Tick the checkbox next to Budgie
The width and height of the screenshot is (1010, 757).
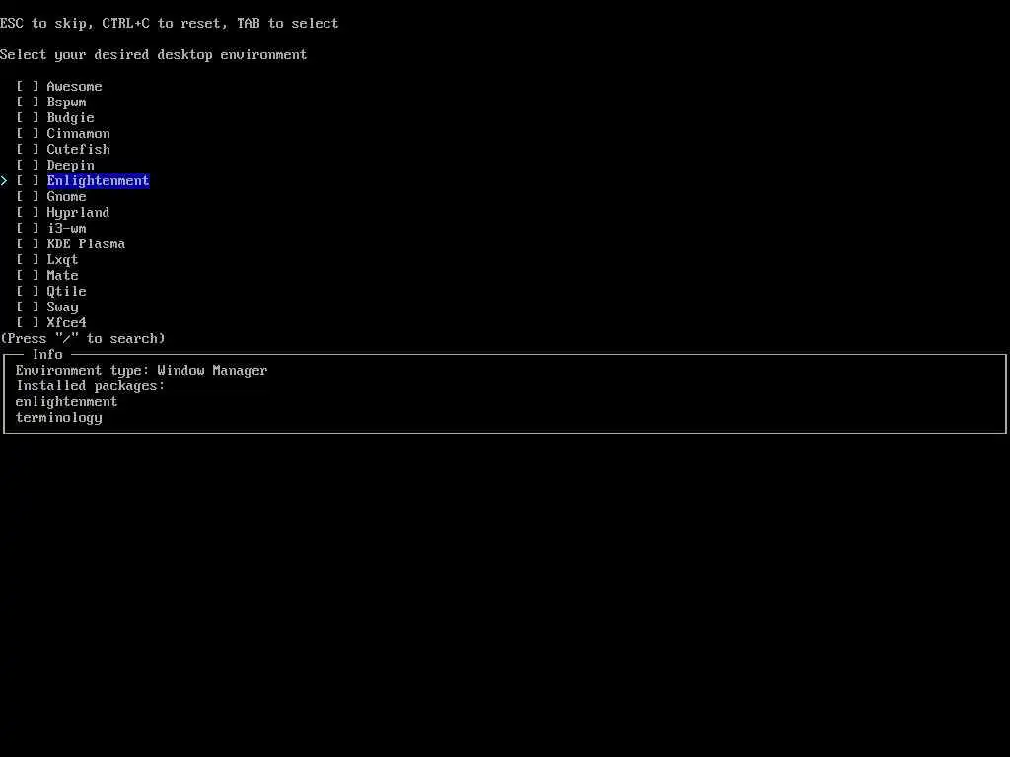pos(28,118)
